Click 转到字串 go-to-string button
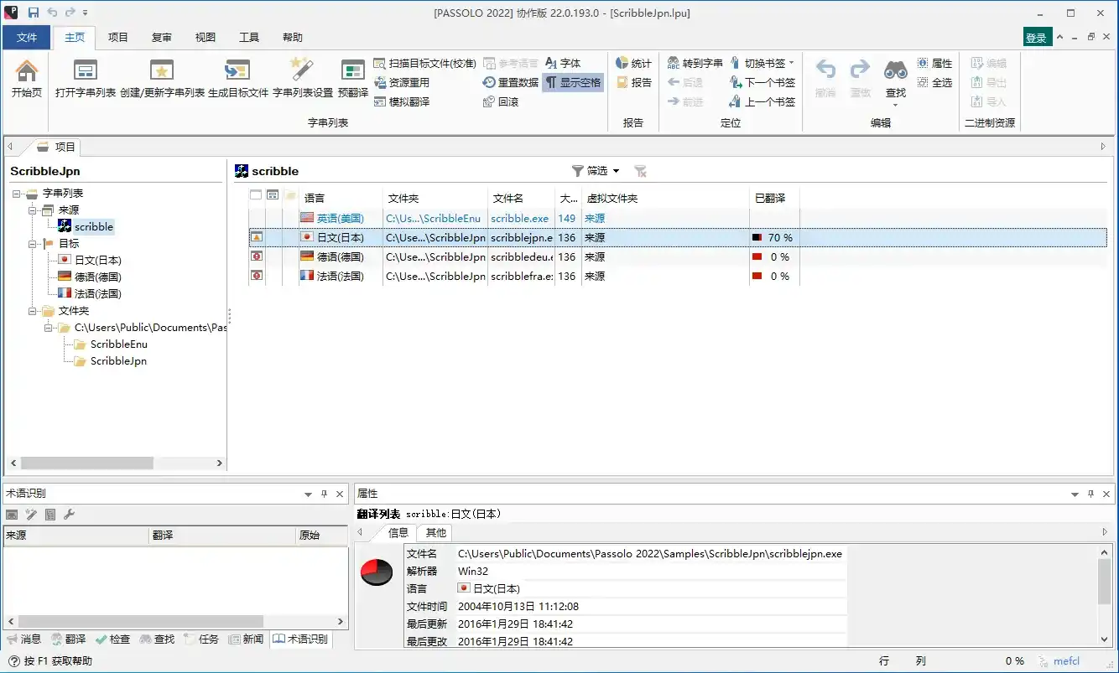This screenshot has width=1119, height=673. click(695, 64)
